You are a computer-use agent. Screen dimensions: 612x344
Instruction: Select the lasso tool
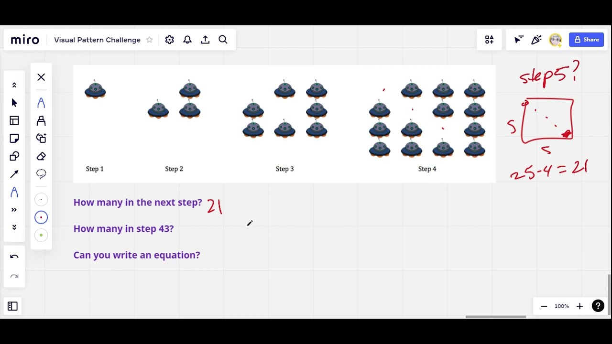pos(41,174)
